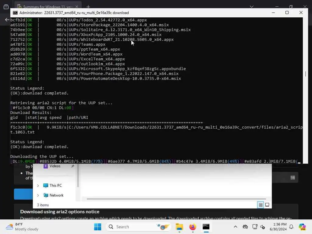Minimize the Command Prompt window

273,12
